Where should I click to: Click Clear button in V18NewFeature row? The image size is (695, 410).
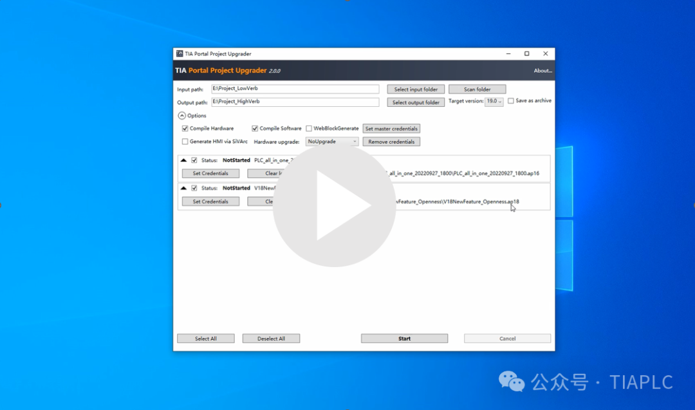click(261, 201)
